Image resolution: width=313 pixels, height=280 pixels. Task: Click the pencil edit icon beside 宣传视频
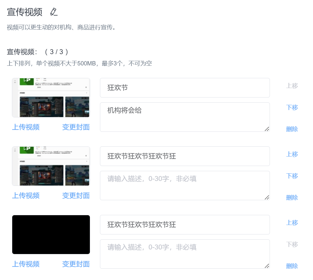pos(54,12)
